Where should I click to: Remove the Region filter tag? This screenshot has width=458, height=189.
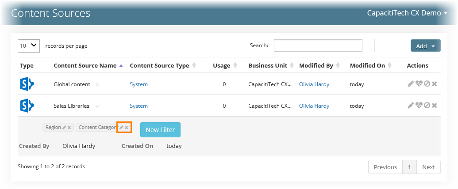69,128
